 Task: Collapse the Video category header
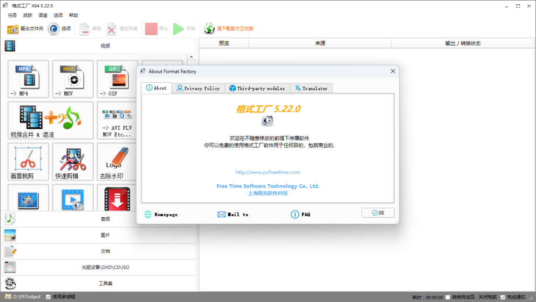[99, 46]
